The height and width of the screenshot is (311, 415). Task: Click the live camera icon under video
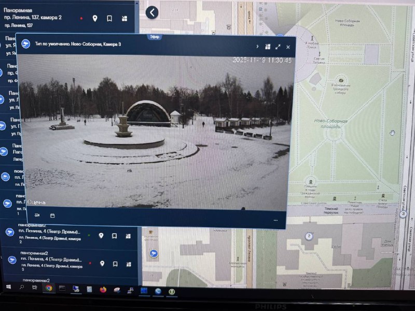[x=37, y=215]
